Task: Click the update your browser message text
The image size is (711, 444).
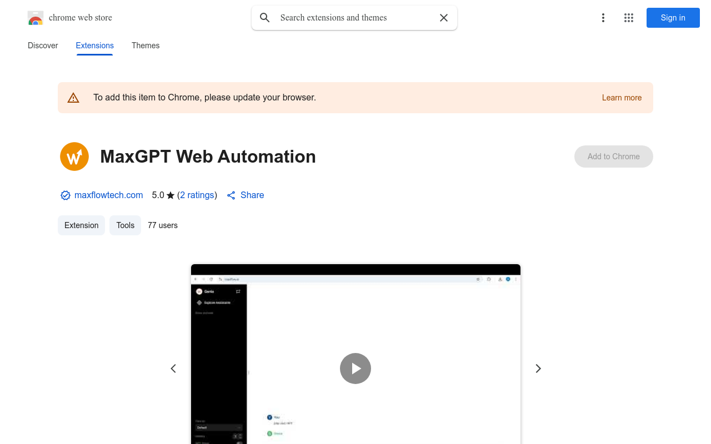Action: (205, 98)
